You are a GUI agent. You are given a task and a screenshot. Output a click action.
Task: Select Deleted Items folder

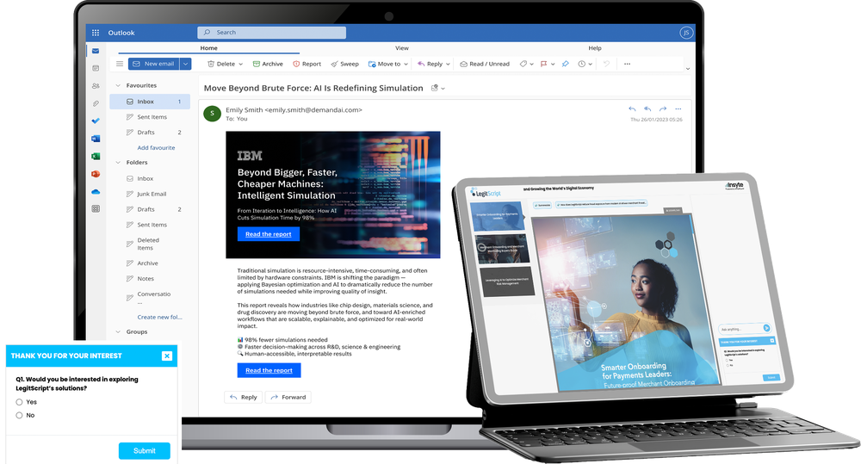pyautogui.click(x=150, y=244)
